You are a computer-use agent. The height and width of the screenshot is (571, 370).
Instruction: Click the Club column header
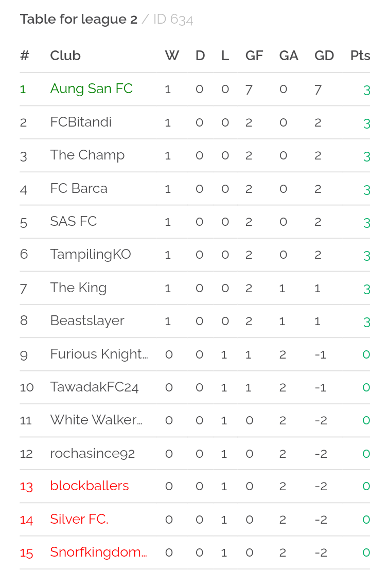click(x=65, y=56)
